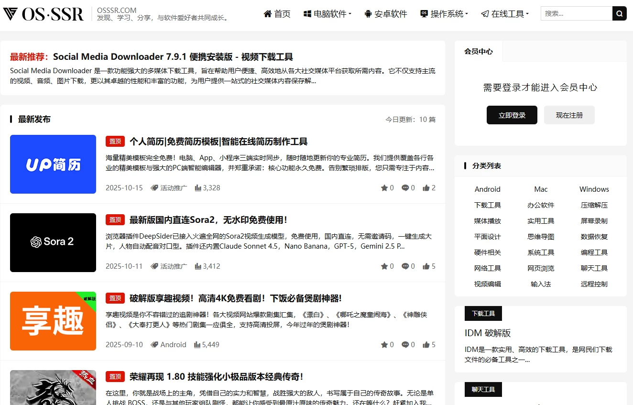Expand the 电脑软件 dropdown menu

point(327,14)
